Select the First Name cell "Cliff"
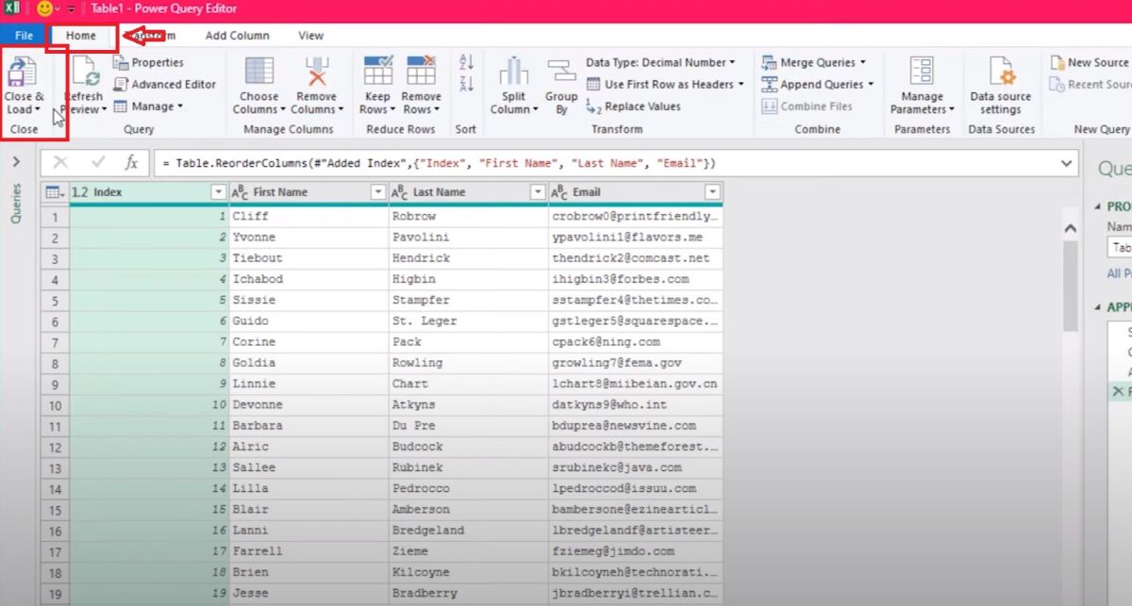The height and width of the screenshot is (606, 1132). (308, 216)
